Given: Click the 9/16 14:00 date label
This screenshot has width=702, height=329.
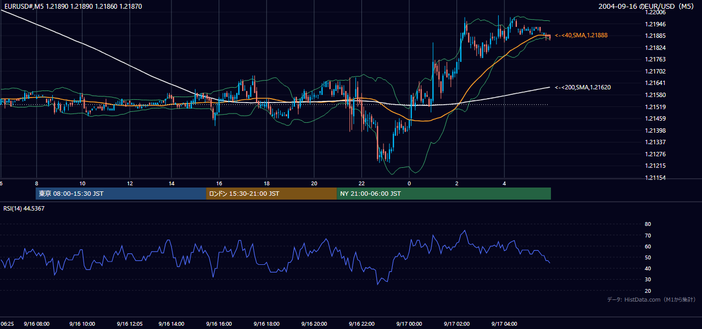Looking at the screenshot, I should point(171,324).
